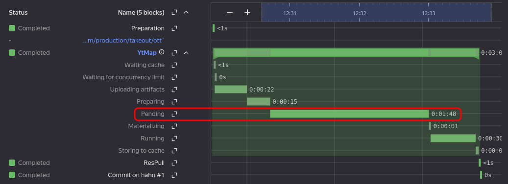Collapse all blocks using header chevron
Screen dimensions: 508x184
click(186, 12)
